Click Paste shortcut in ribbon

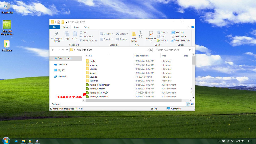88,40
